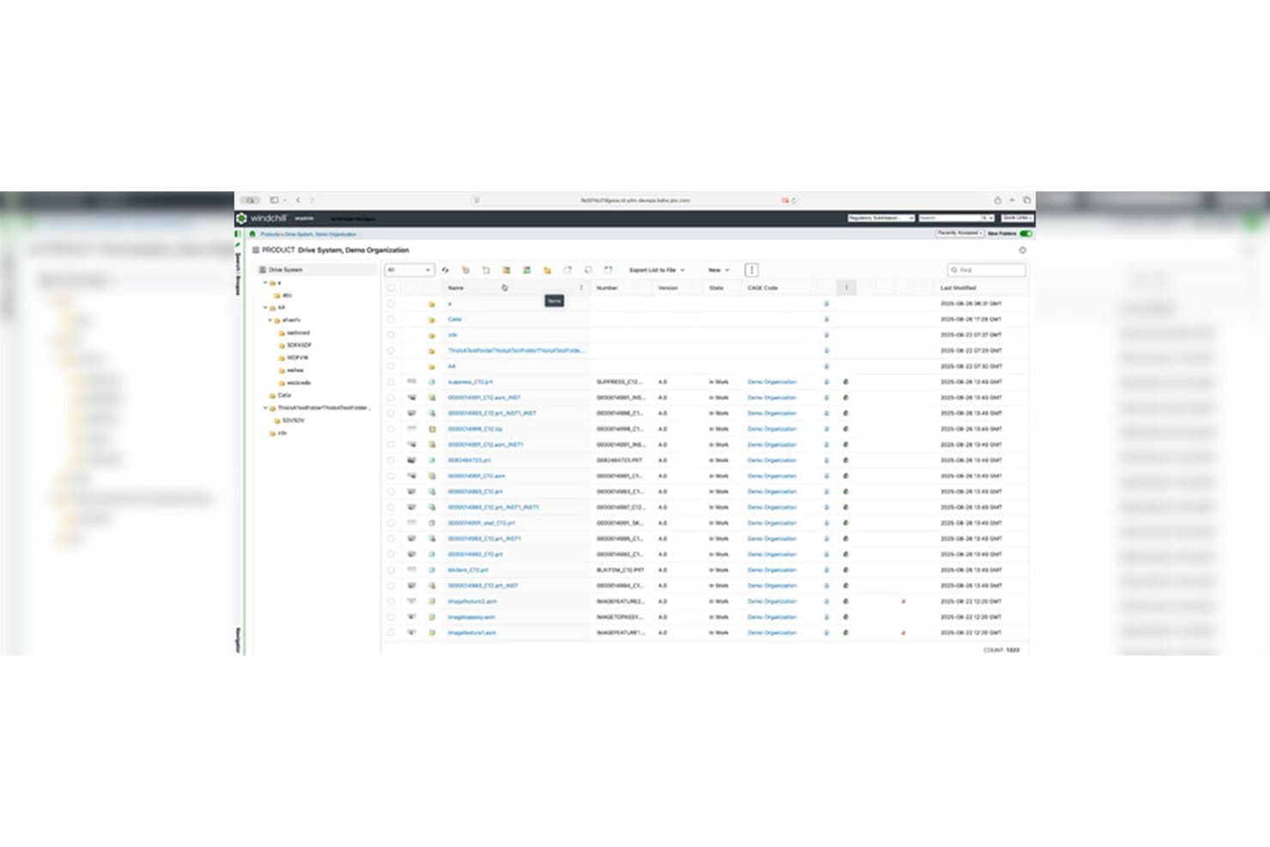The image size is (1270, 847).
Task: Select the Catia folder in the tree
Action: tap(284, 396)
